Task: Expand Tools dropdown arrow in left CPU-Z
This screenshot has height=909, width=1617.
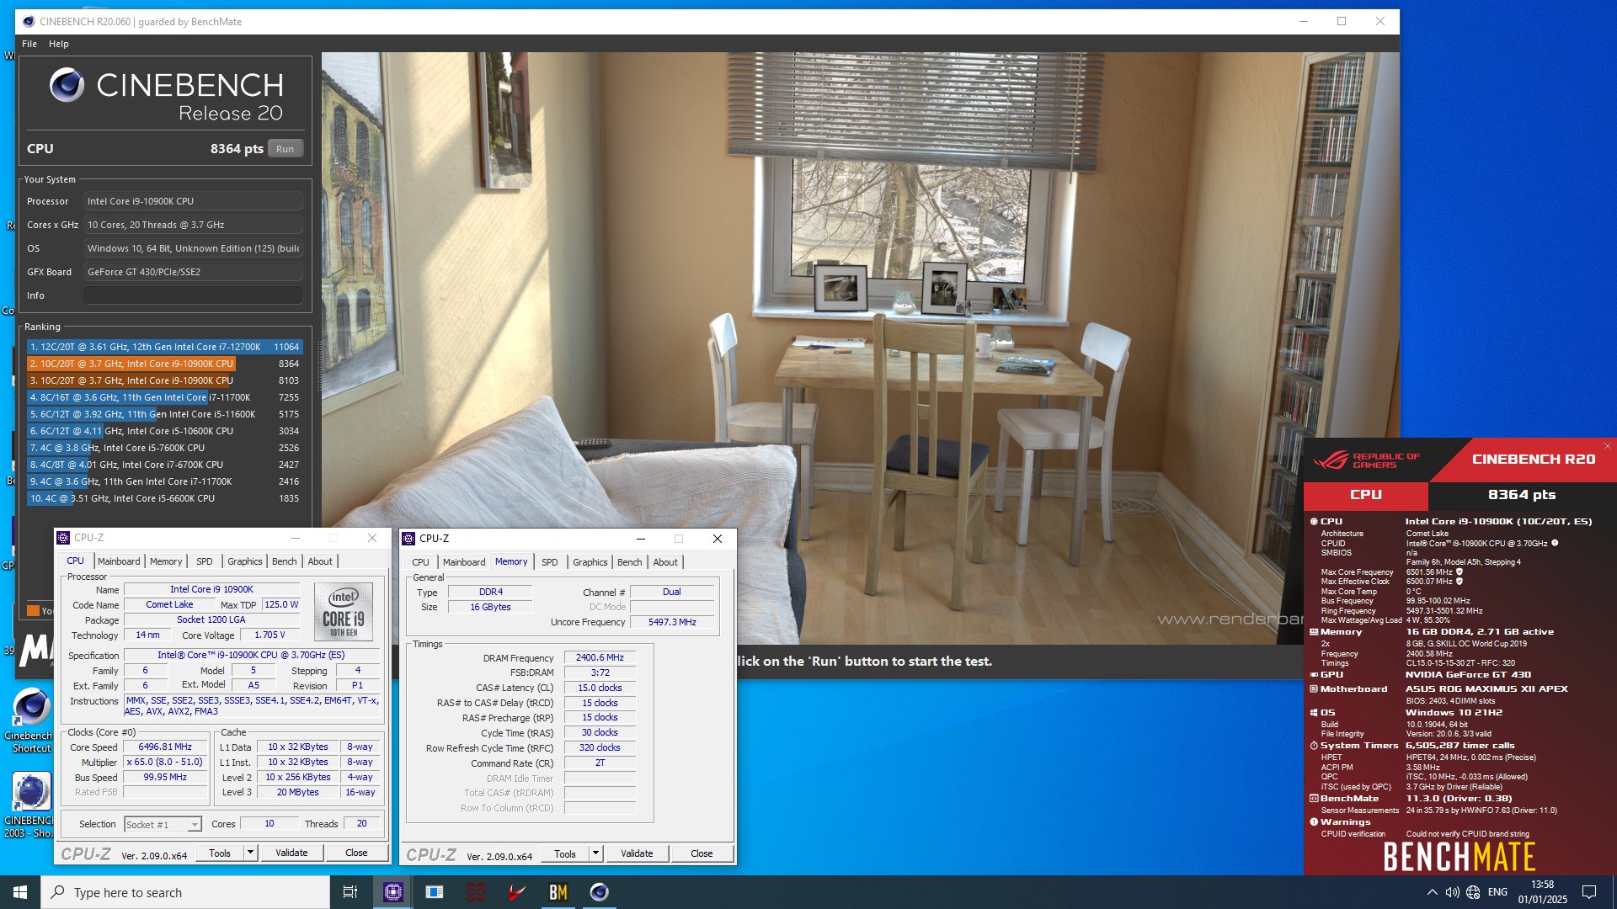Action: 250,853
